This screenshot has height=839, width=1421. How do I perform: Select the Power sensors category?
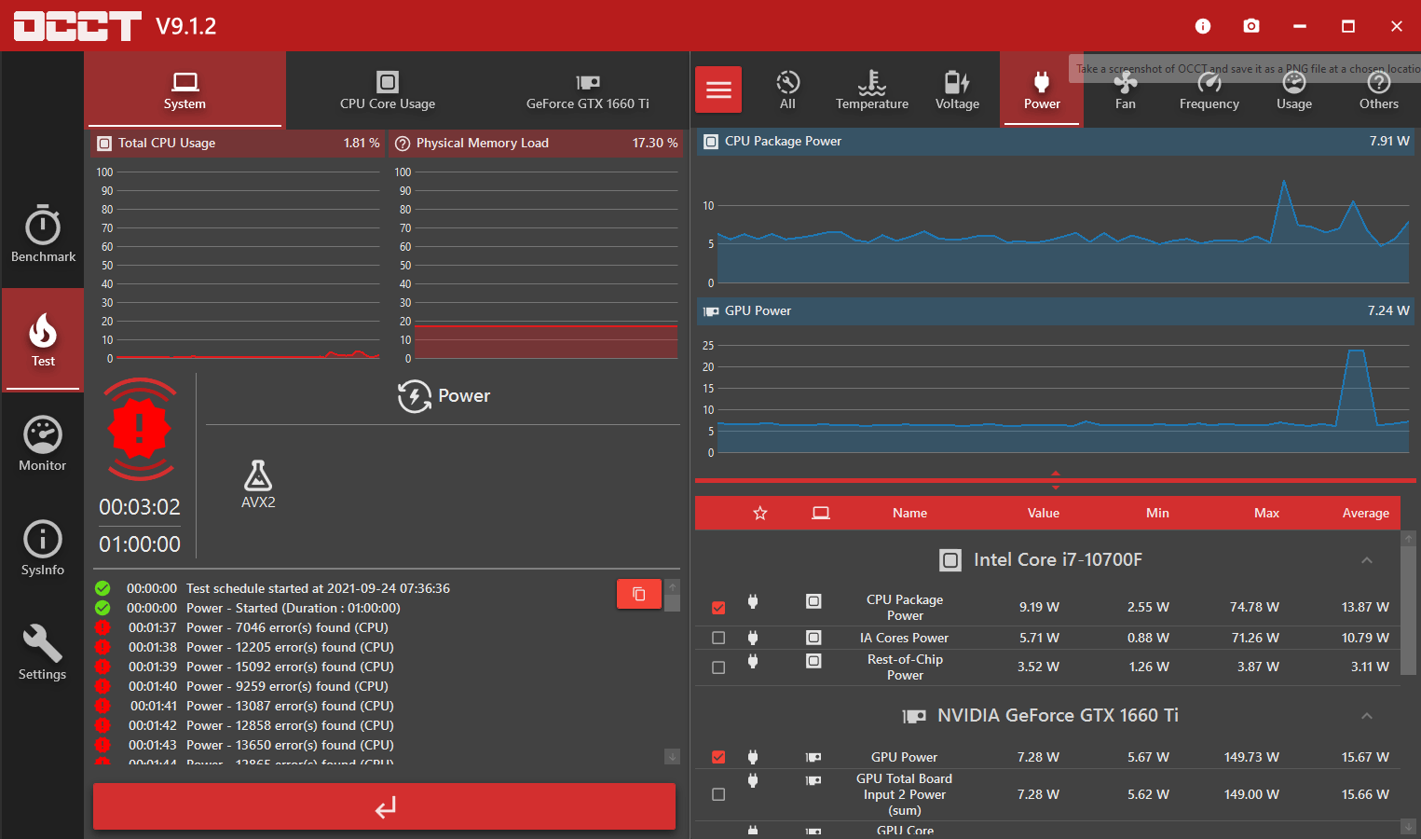click(1042, 89)
